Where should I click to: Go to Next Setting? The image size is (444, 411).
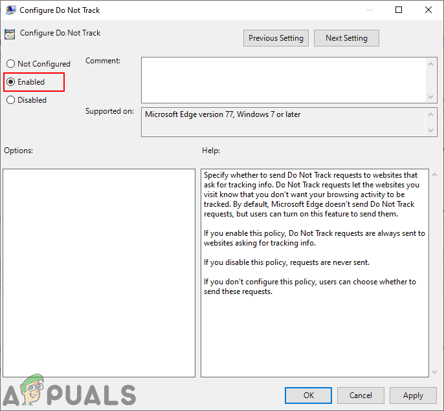click(x=346, y=38)
